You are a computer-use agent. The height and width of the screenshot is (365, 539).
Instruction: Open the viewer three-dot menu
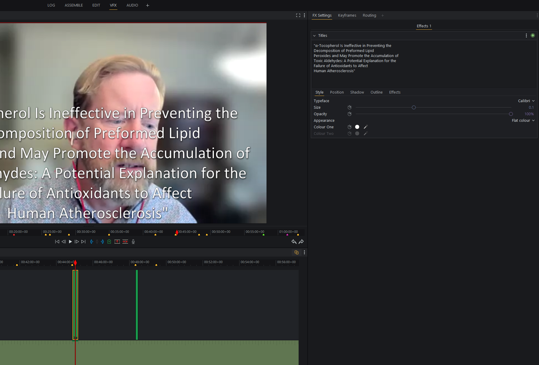304,15
